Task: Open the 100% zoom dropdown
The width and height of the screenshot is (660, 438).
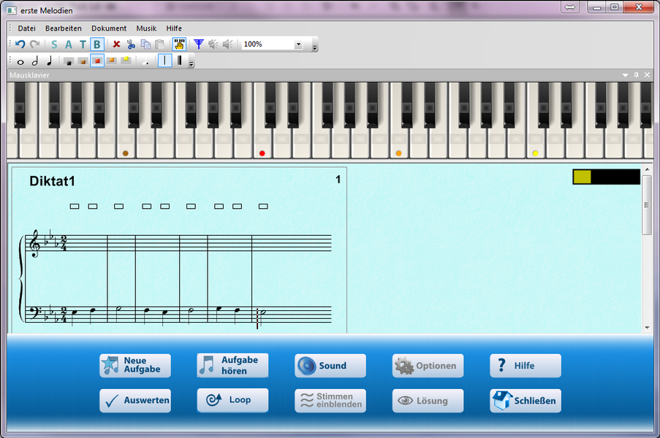Action: click(x=298, y=45)
